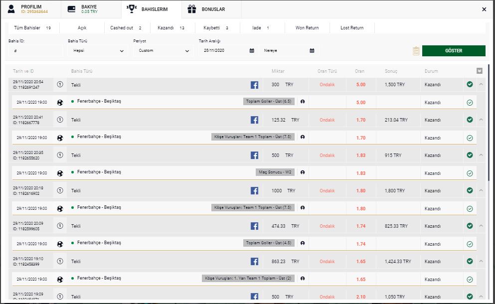Screen dimensions: 495x304
Task: Open the Profilim tab
Action: (30, 9)
